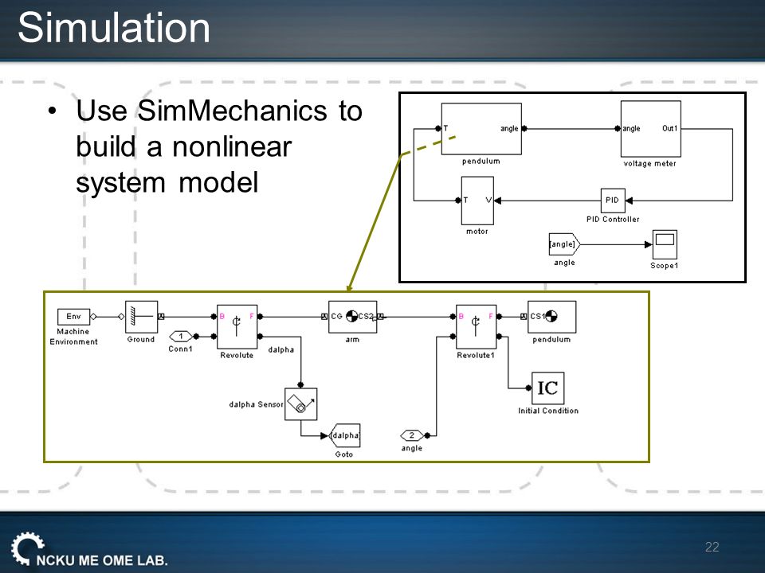
Task: Open the Initial Condition IC block
Action: coord(548,388)
